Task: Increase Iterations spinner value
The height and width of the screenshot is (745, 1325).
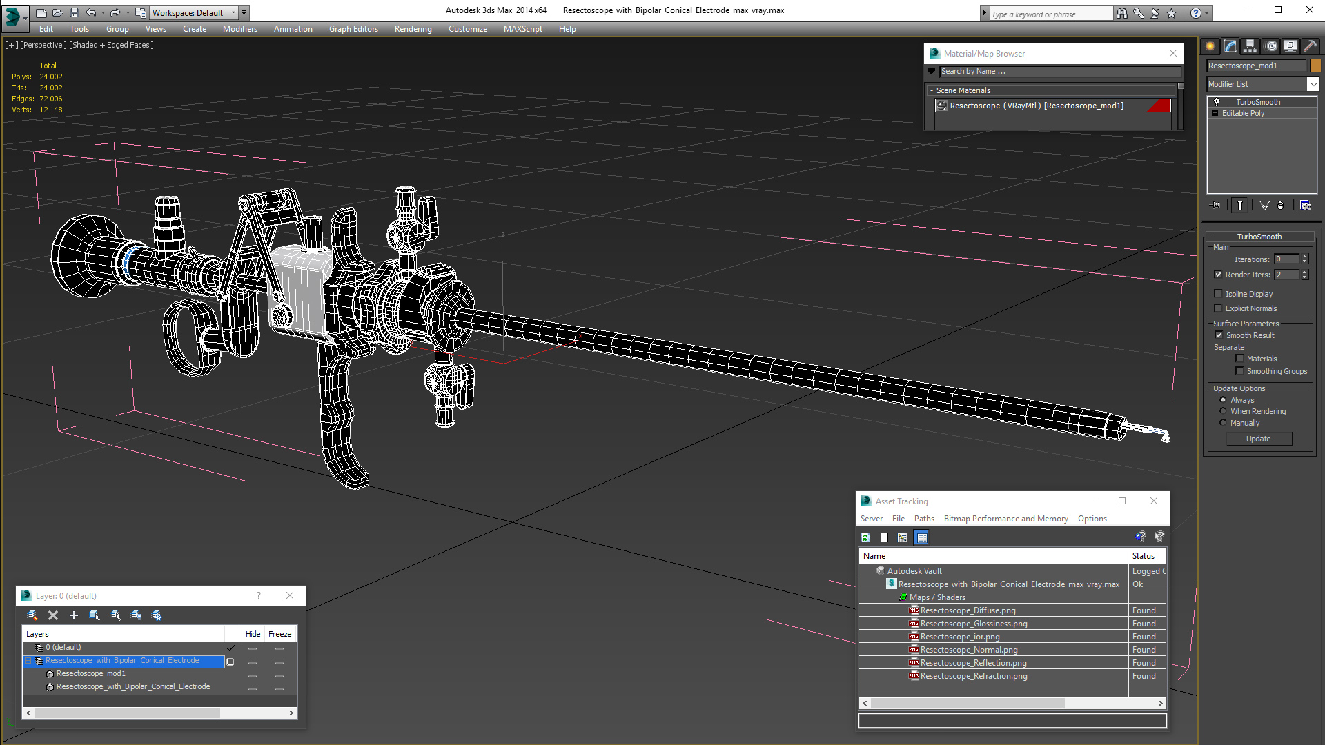Action: pyautogui.click(x=1304, y=257)
